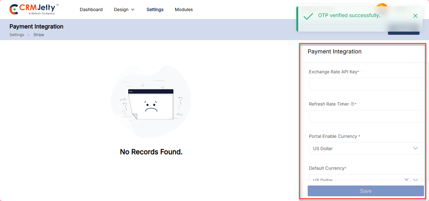429x201 pixels.
Task: Clear the Default Currency selection
Action: point(407,180)
